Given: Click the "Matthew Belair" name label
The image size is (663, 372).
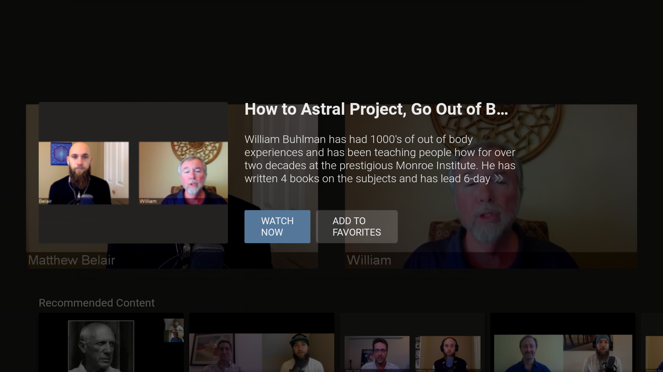Looking at the screenshot, I should click(71, 260).
